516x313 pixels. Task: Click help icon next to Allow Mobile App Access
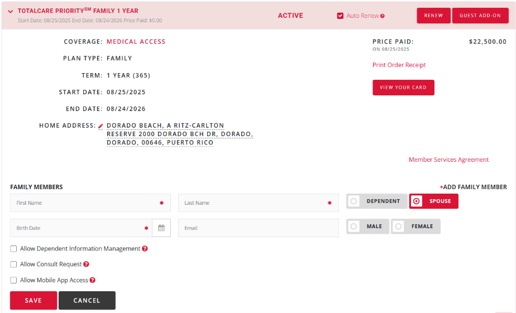[92, 280]
